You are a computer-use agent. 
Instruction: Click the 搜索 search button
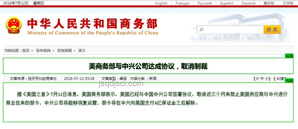click(272, 29)
